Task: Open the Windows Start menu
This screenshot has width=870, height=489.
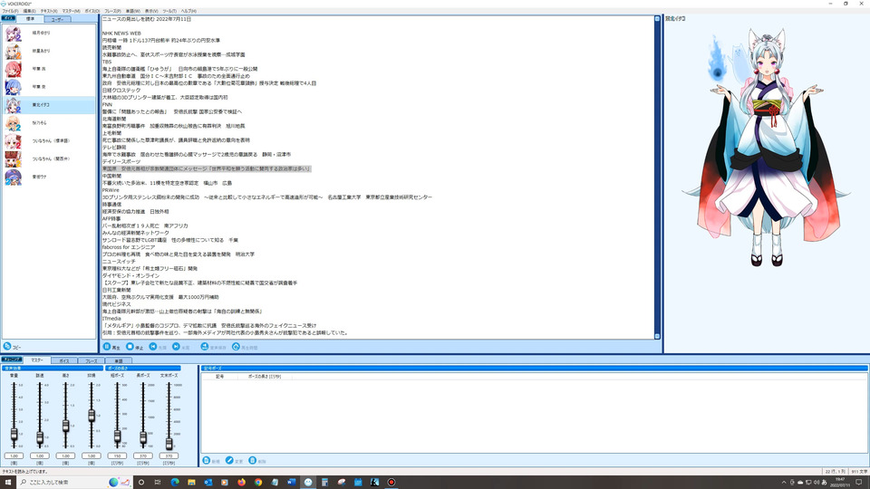Action: [8, 482]
